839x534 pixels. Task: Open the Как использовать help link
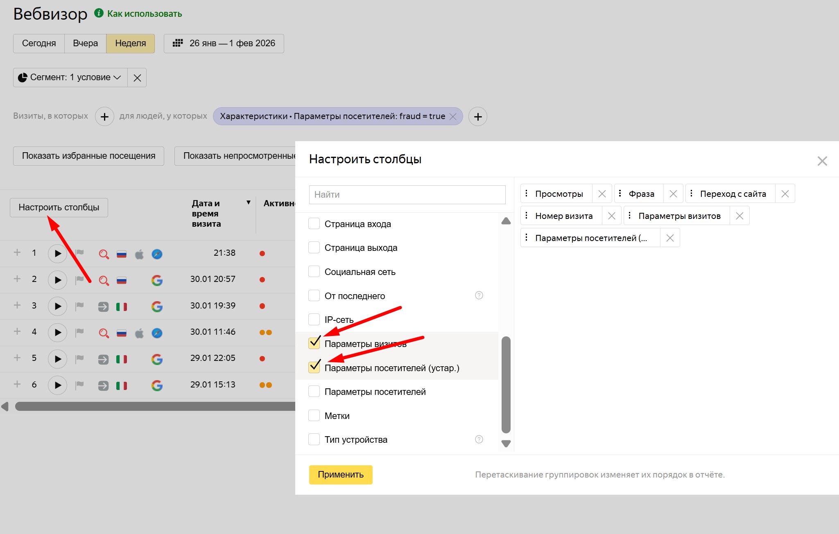pyautogui.click(x=145, y=14)
